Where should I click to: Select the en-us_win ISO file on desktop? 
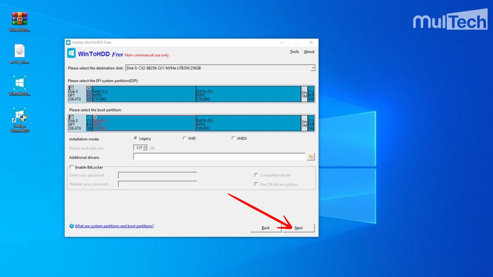tap(20, 51)
